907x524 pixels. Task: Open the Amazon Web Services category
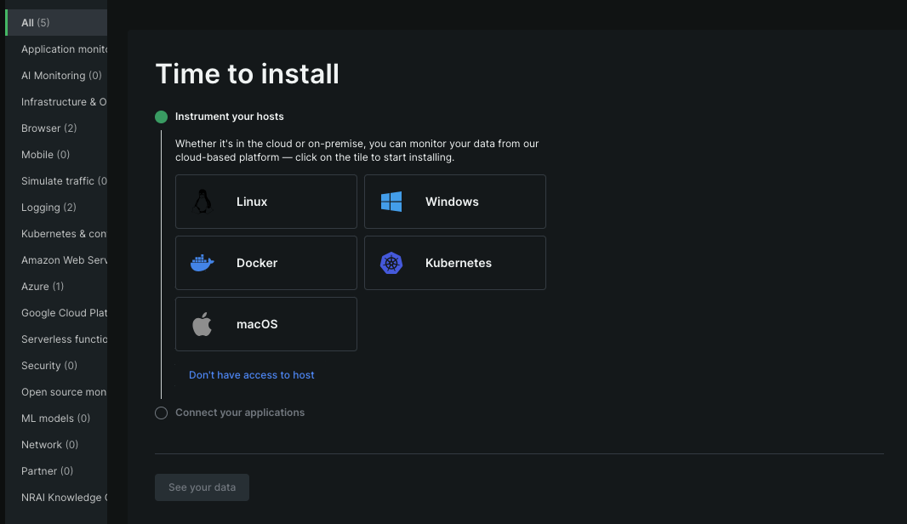click(x=57, y=259)
